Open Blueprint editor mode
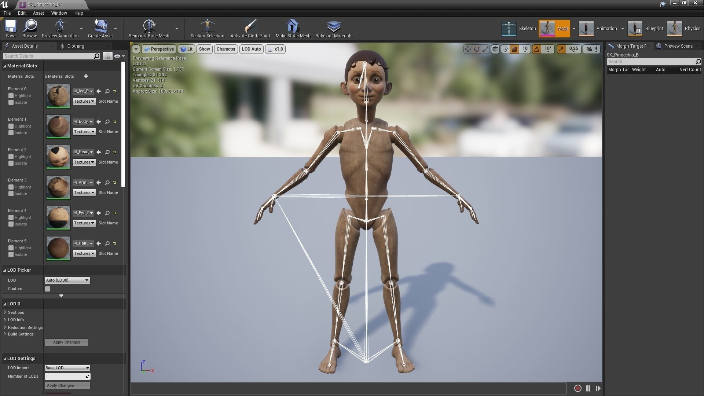704x396 pixels. tap(646, 29)
